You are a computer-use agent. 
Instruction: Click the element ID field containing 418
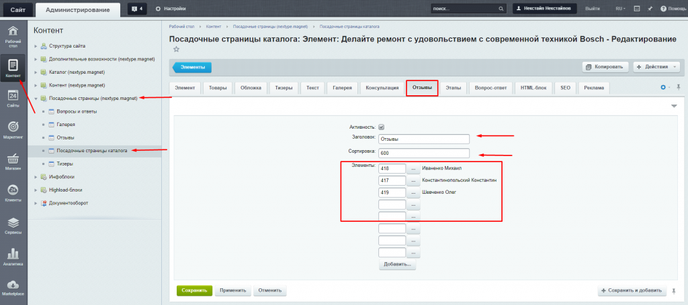392,168
